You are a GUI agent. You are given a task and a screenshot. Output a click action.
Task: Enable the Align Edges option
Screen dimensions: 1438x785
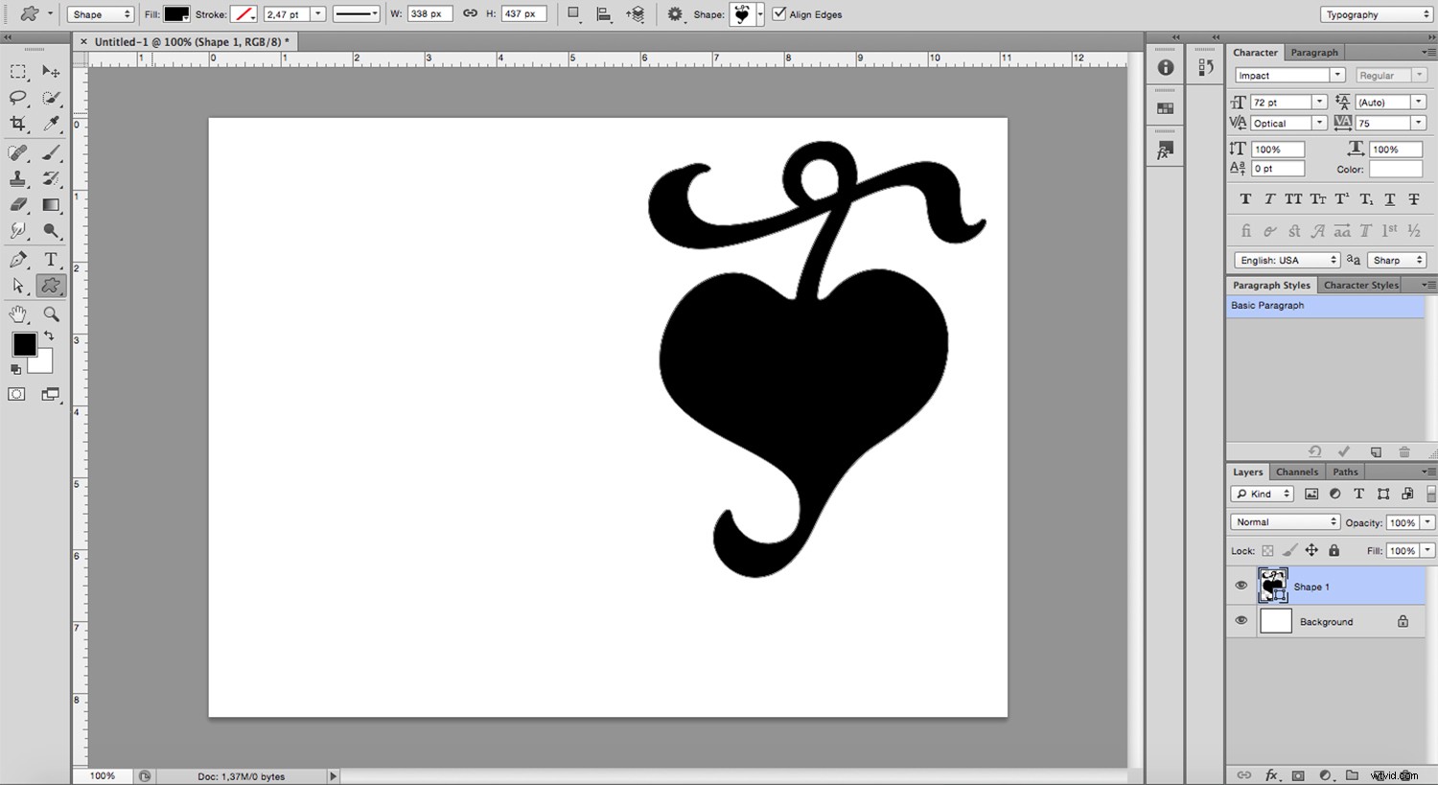click(x=777, y=13)
